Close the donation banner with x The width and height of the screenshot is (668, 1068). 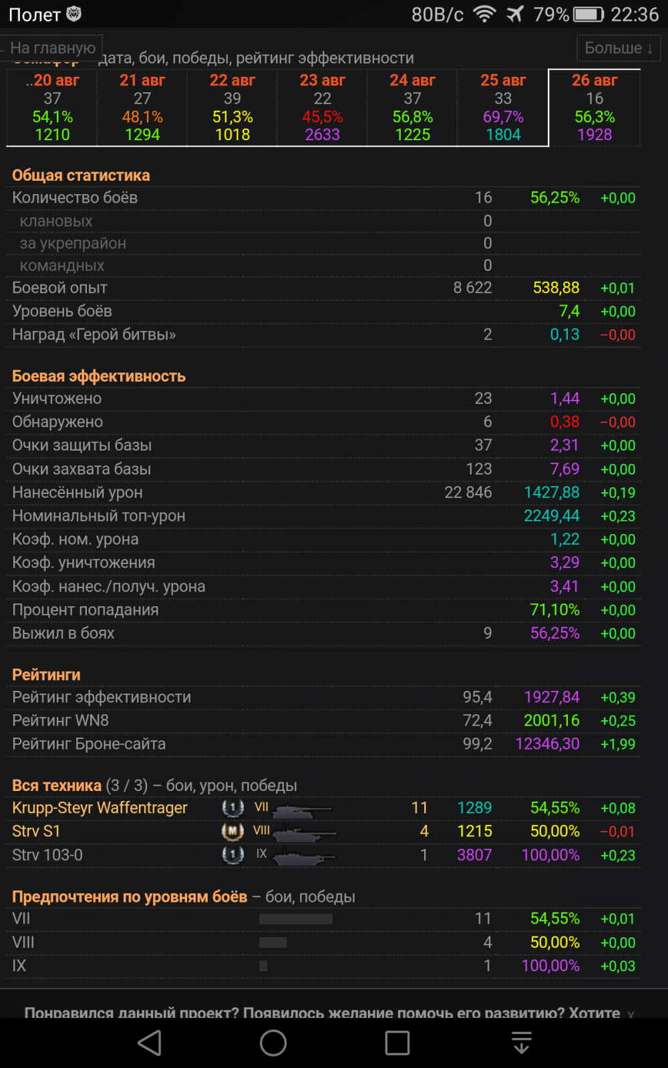coord(631,1014)
